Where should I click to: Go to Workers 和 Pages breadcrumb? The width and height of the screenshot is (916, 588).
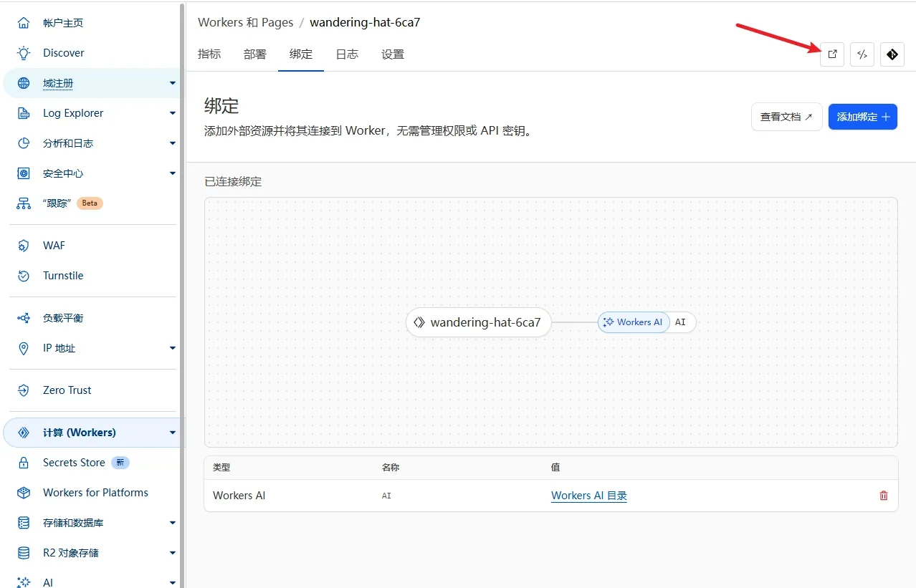(246, 22)
